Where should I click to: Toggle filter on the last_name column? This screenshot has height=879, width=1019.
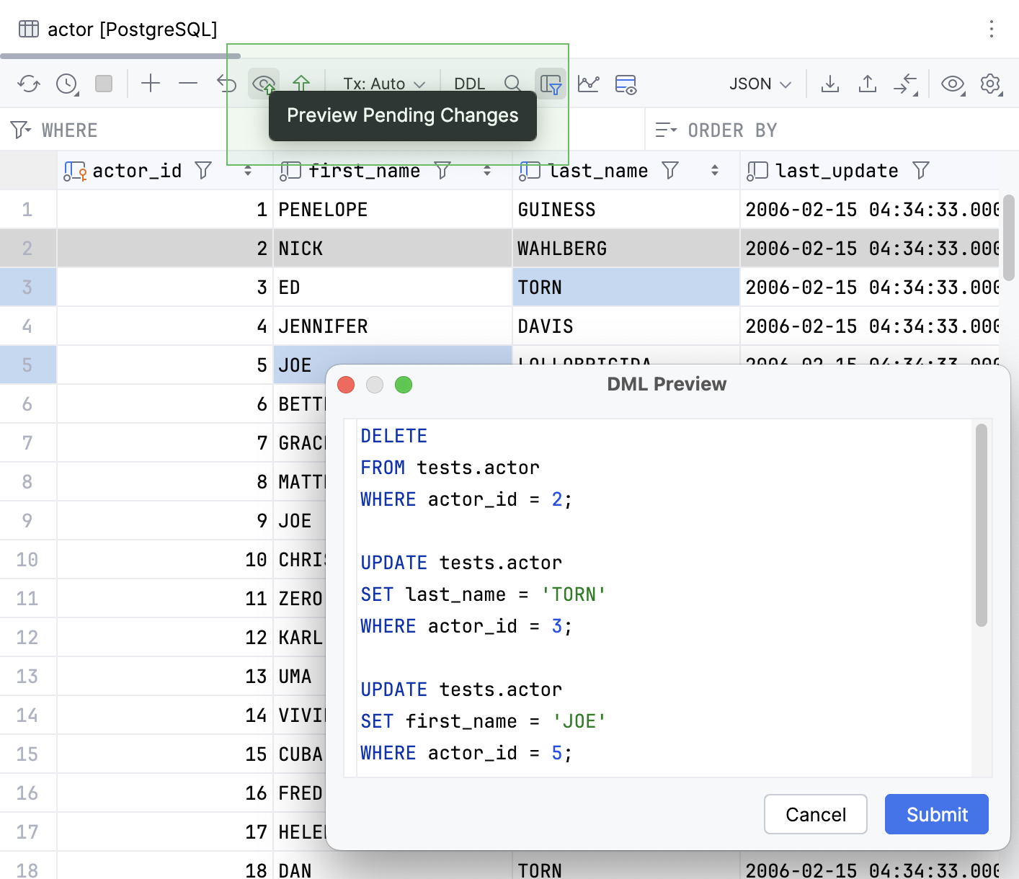click(x=670, y=170)
